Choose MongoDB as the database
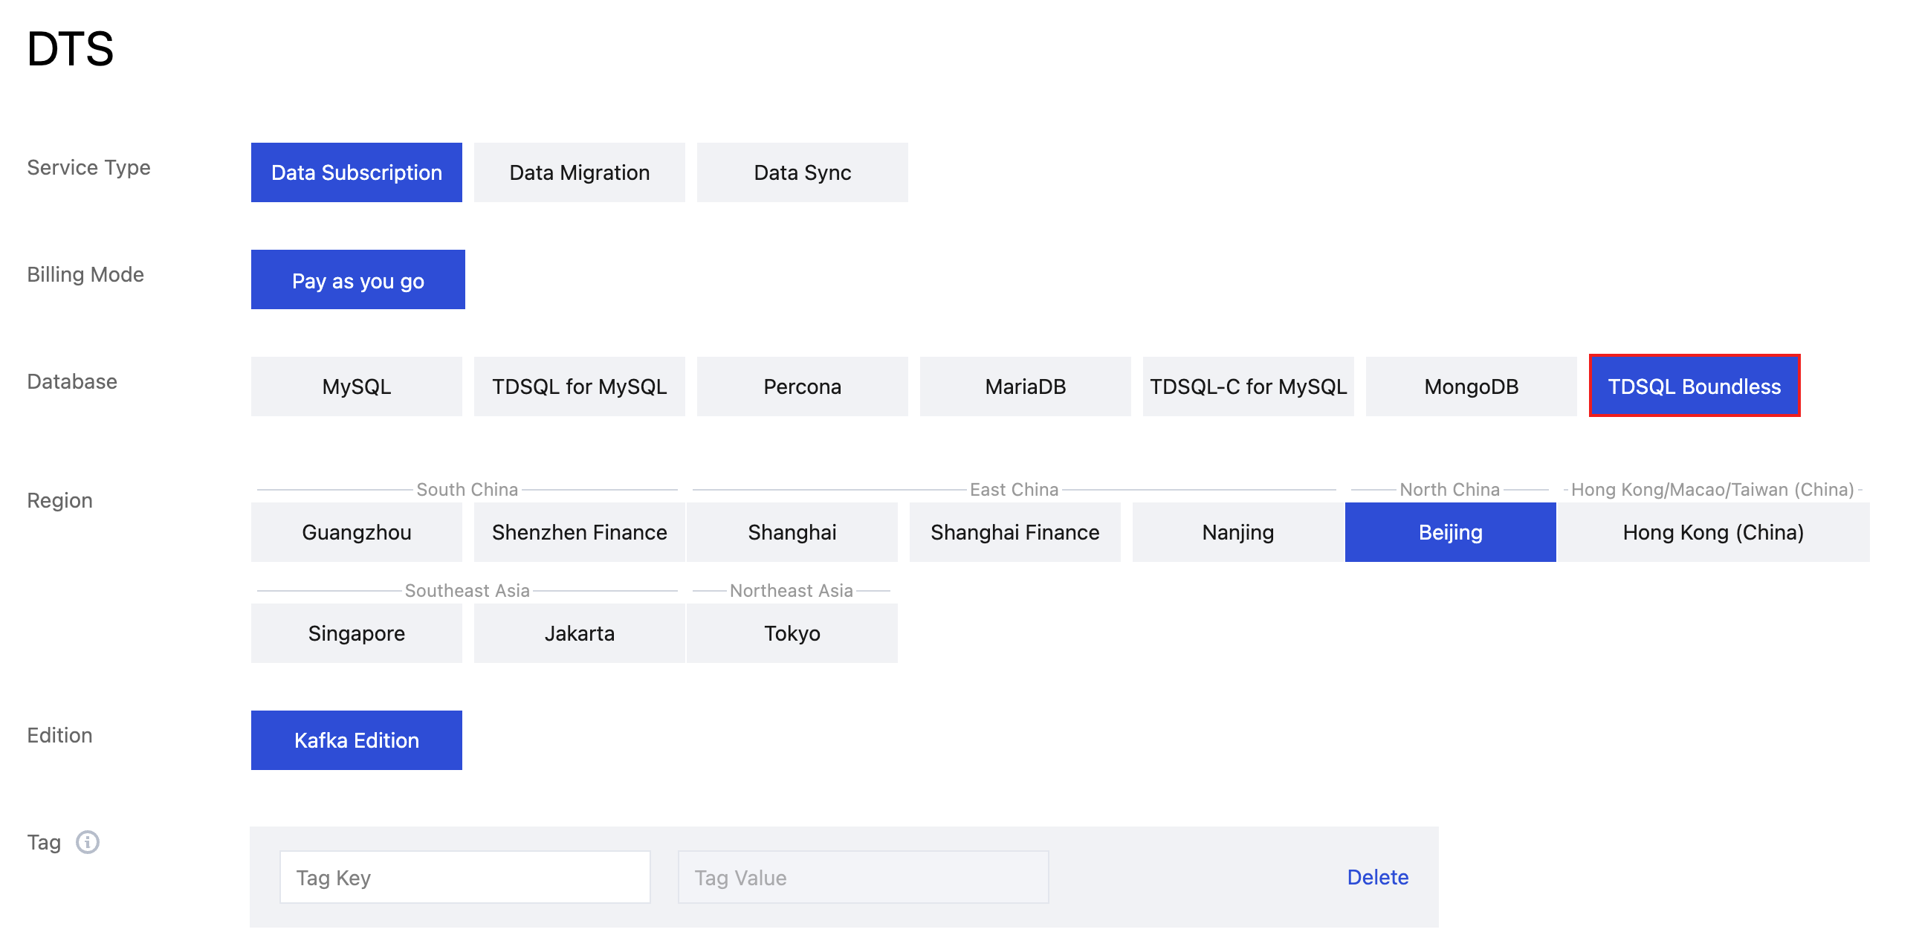The width and height of the screenshot is (1919, 938). pos(1470,386)
